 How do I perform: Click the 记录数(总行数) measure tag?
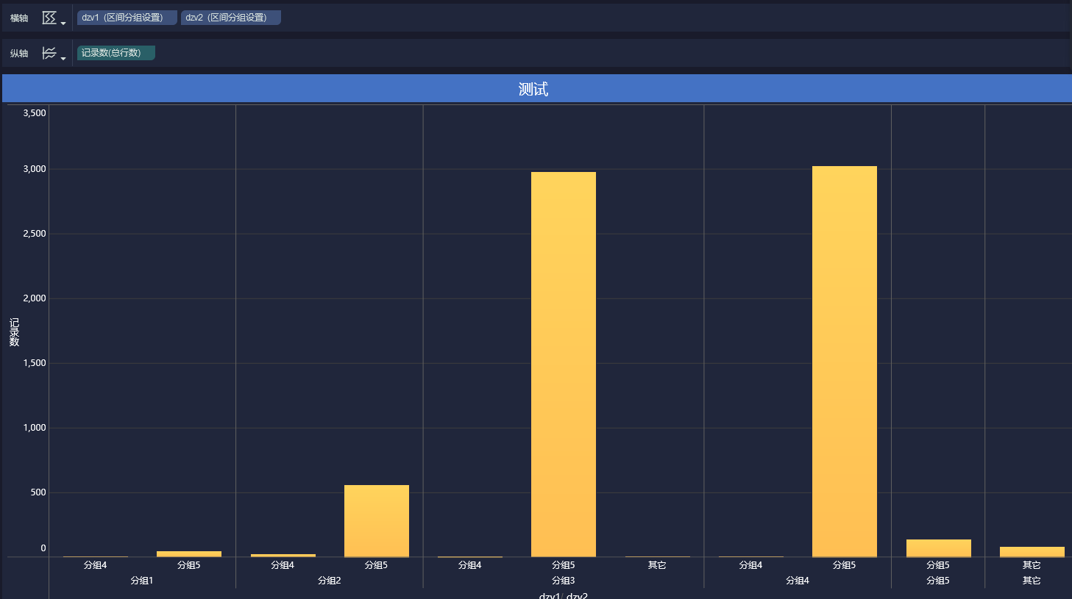(116, 53)
